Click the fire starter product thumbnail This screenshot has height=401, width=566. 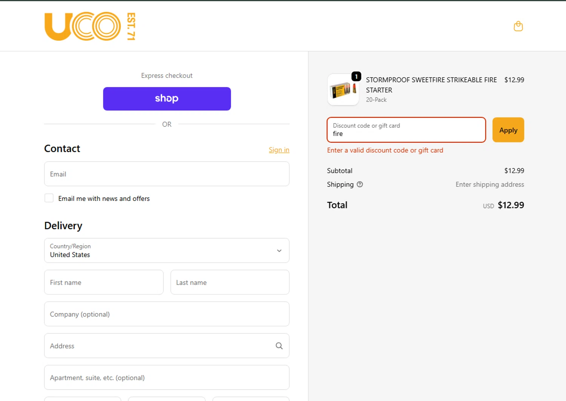coord(343,89)
